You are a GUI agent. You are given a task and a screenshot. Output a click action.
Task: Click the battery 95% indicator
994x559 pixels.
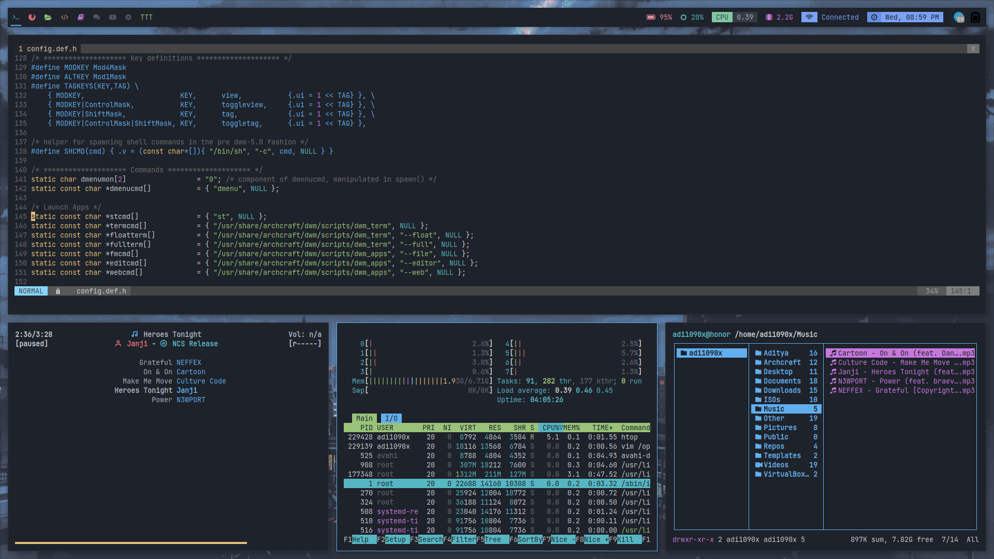click(659, 17)
